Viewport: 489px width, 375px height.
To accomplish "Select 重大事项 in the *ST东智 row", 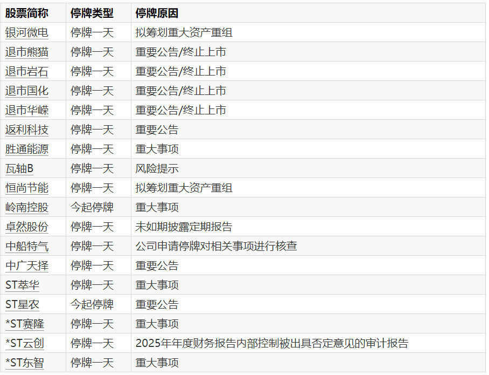I will coord(157,363).
